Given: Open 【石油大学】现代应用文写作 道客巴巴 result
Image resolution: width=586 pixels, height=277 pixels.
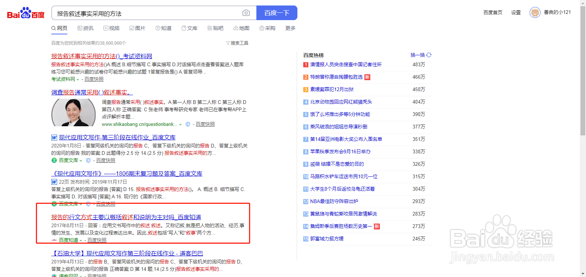Looking at the screenshot, I should [x=127, y=253].
